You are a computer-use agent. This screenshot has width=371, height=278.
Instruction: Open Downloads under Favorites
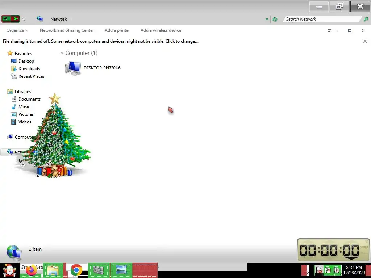[x=29, y=68]
